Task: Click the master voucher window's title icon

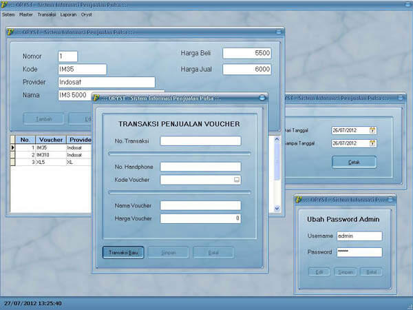Action: [x=10, y=32]
